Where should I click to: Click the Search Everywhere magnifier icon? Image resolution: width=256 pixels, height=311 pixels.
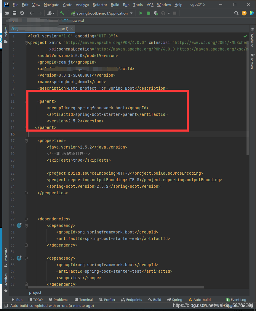tap(236, 13)
